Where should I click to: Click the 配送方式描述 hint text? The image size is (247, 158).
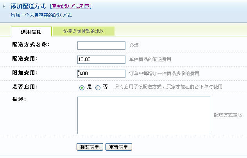pos(225,115)
